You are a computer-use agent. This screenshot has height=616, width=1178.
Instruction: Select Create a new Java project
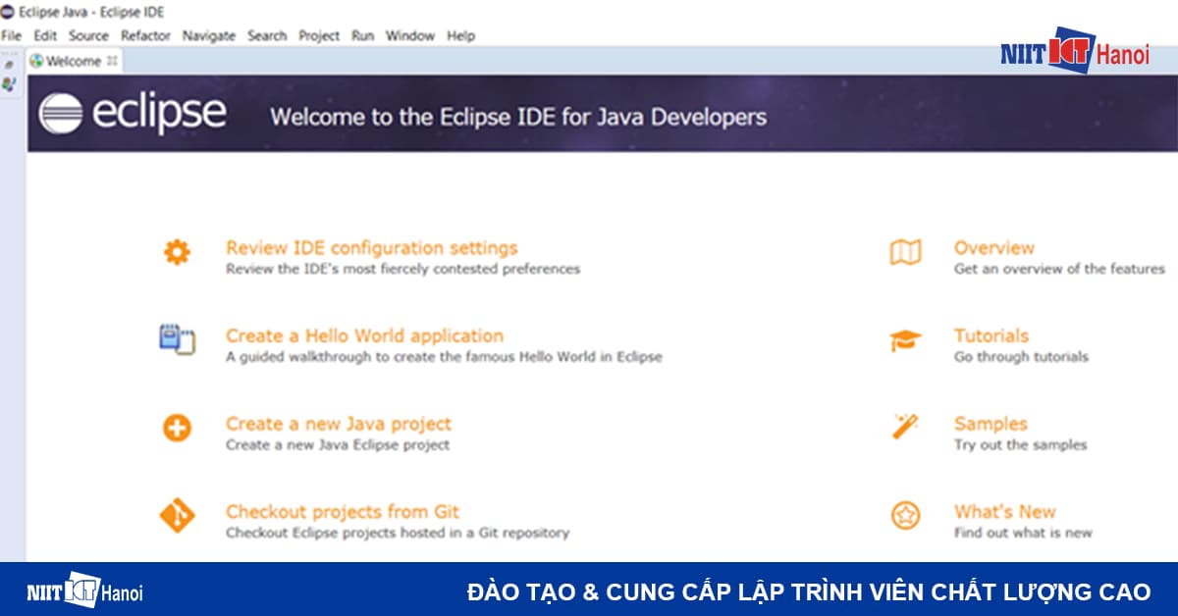338,423
